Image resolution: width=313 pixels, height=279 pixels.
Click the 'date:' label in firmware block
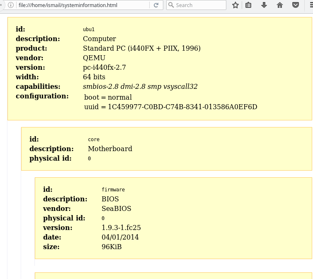52,237
